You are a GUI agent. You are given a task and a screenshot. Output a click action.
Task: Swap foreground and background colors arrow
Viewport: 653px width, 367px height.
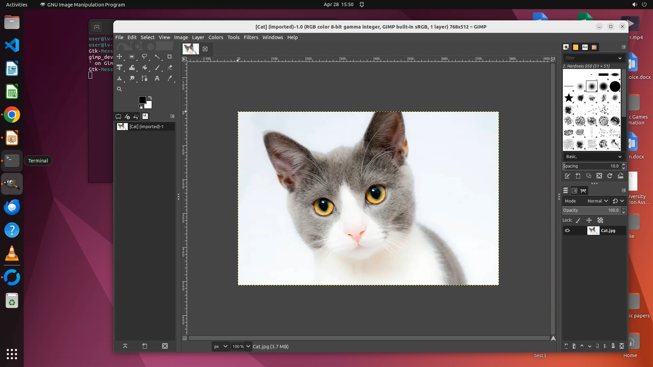click(150, 98)
